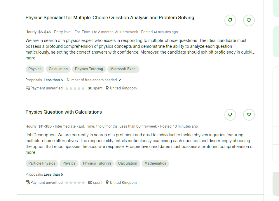Save Physics Question with Calculations job with heart
This screenshot has width=279, height=201.
click(249, 115)
